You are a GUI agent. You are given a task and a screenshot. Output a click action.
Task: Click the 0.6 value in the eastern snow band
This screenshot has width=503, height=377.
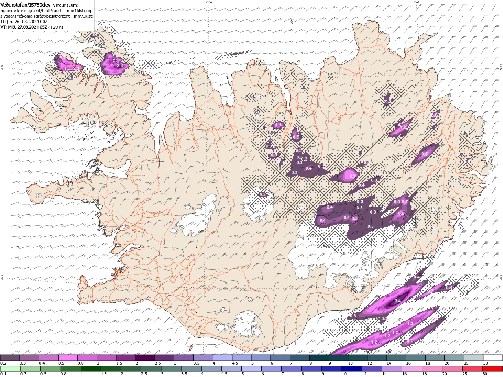coord(401,214)
